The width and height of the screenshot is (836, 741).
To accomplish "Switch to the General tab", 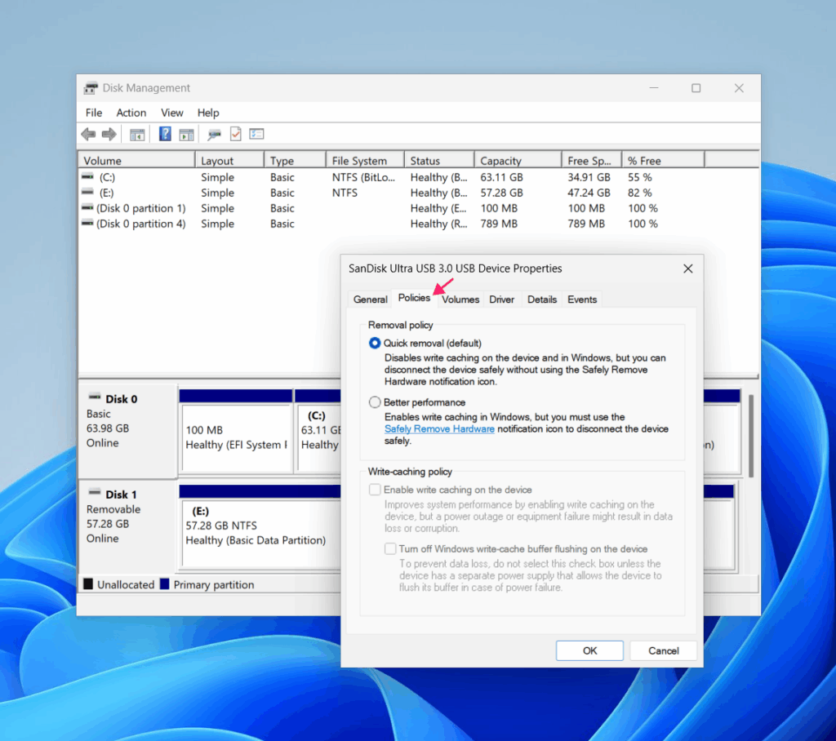I will point(370,300).
